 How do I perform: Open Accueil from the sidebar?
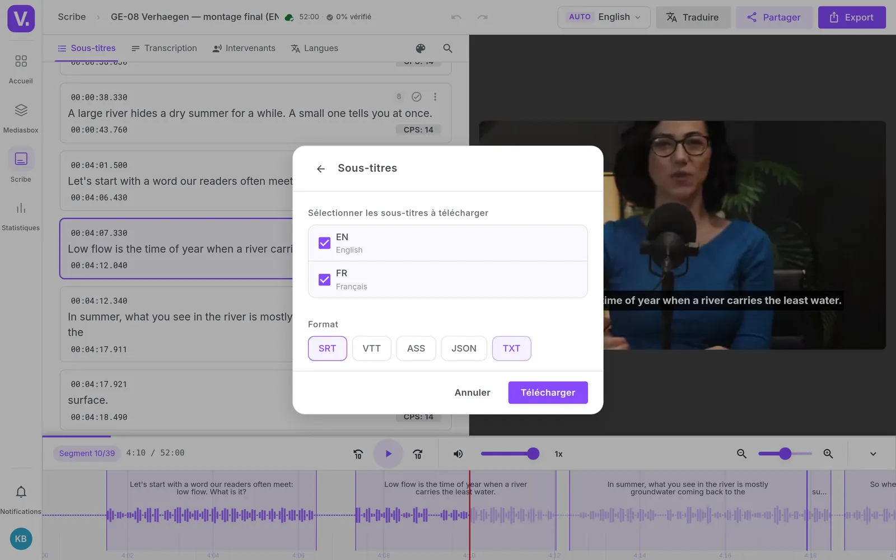tap(21, 69)
